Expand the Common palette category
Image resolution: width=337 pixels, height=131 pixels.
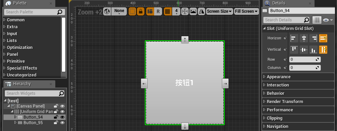click(4, 20)
